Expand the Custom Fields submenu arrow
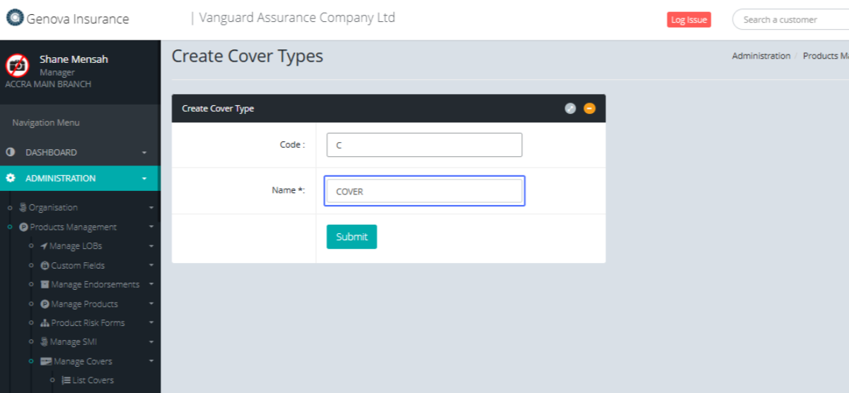 (151, 266)
